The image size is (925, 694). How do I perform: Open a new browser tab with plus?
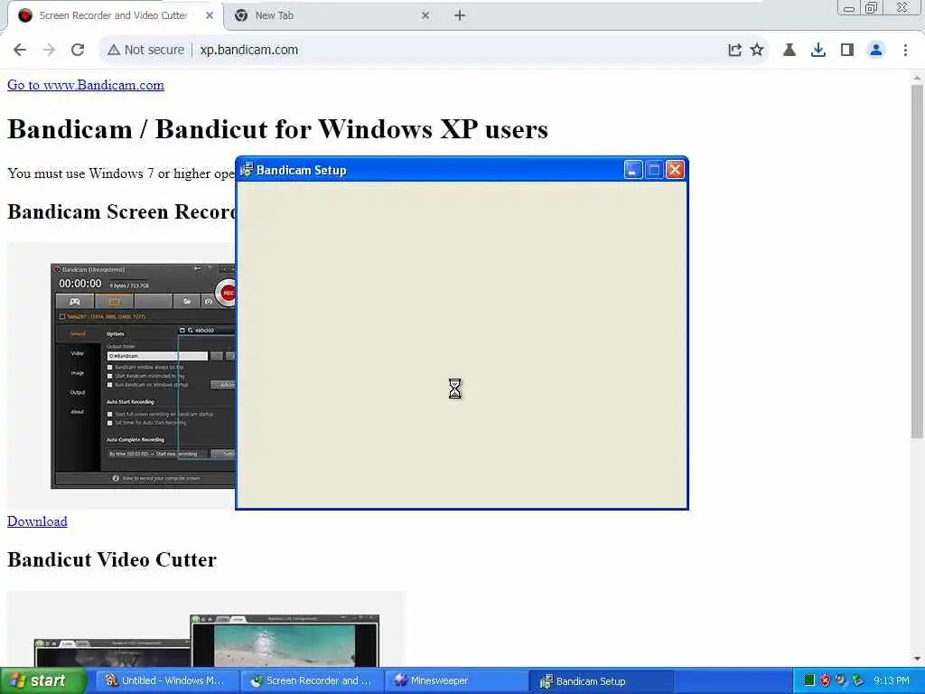tap(460, 16)
